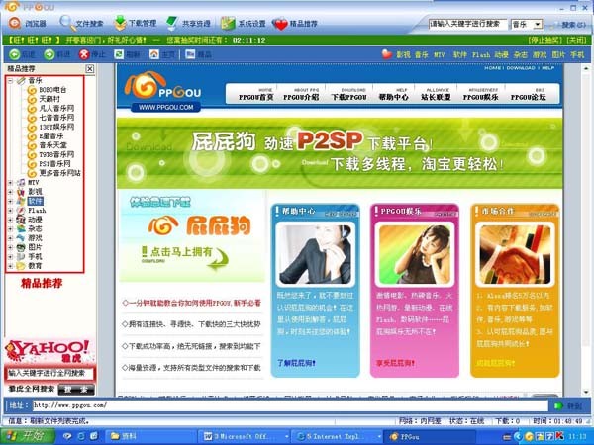Close the 精品推荐 side panel
This screenshot has width=594, height=445.
[90, 69]
